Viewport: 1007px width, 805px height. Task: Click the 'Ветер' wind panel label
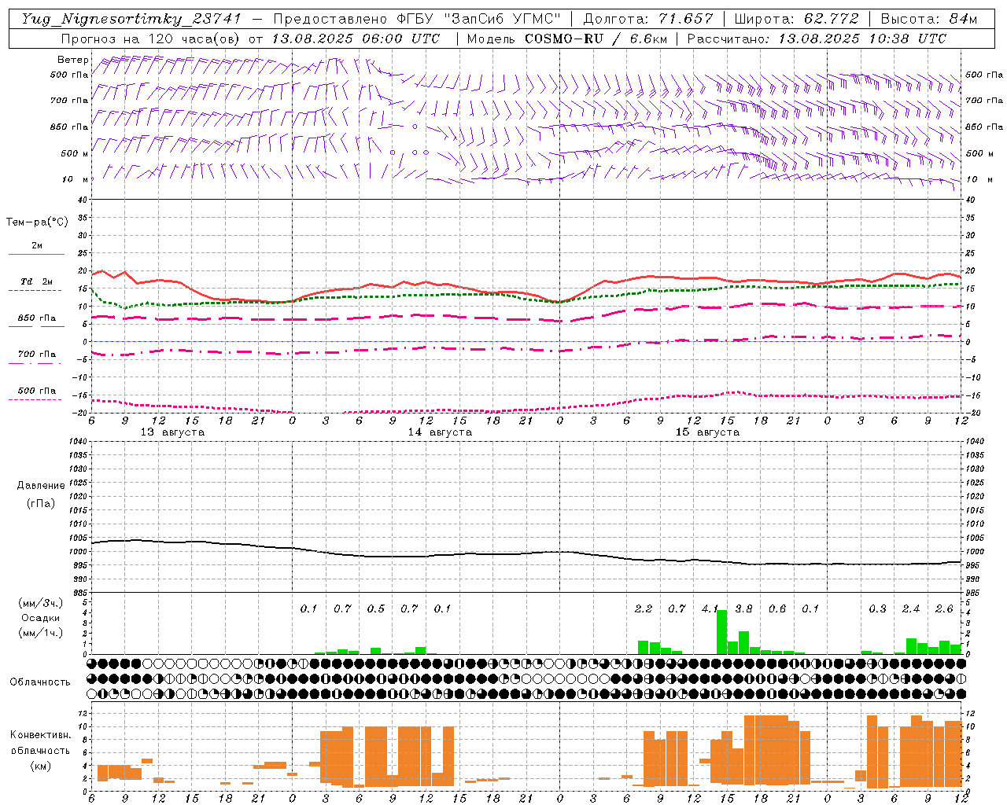(x=73, y=60)
